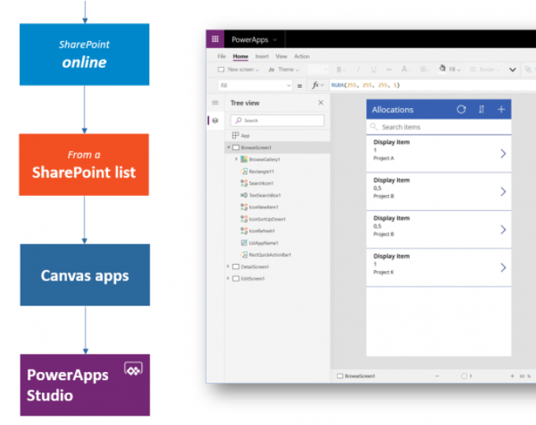Select the magnifier icon beside Search items
Viewport: 536px width, 425px height.
pos(374,127)
